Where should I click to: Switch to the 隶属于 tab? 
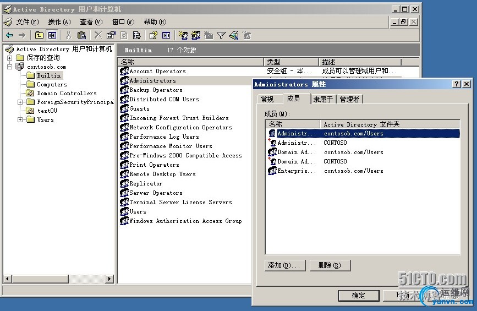[x=323, y=99]
